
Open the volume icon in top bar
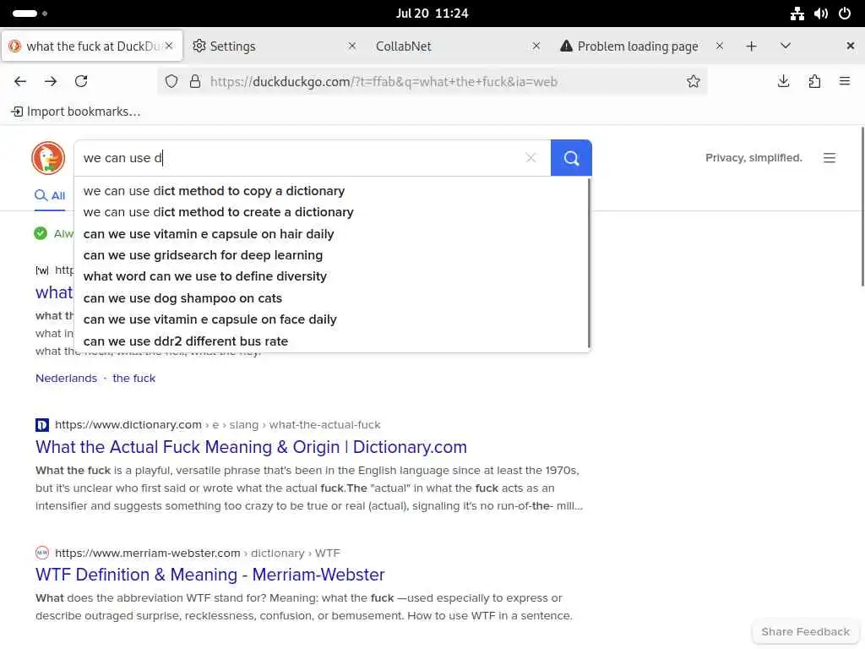tap(821, 14)
